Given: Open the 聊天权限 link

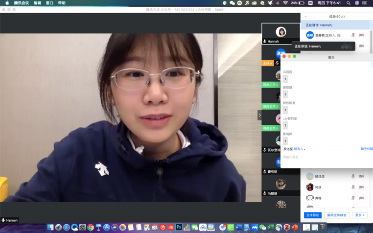Looking at the screenshot, I should coord(366,149).
